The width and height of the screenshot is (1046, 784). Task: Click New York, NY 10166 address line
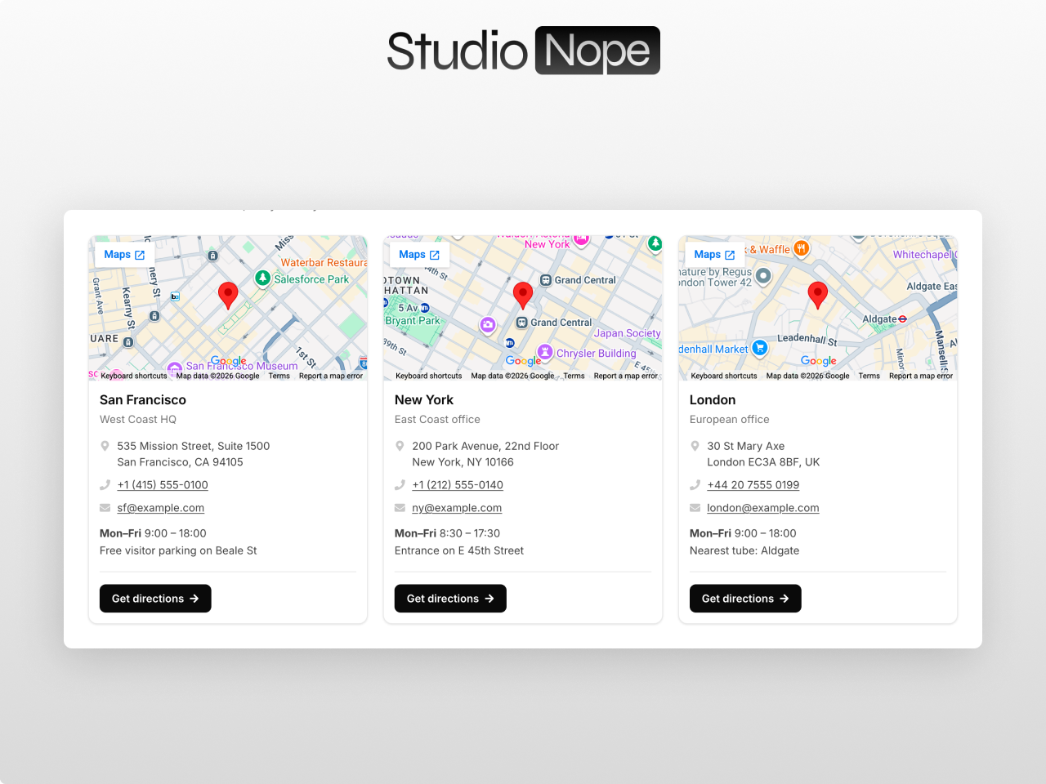(x=463, y=462)
